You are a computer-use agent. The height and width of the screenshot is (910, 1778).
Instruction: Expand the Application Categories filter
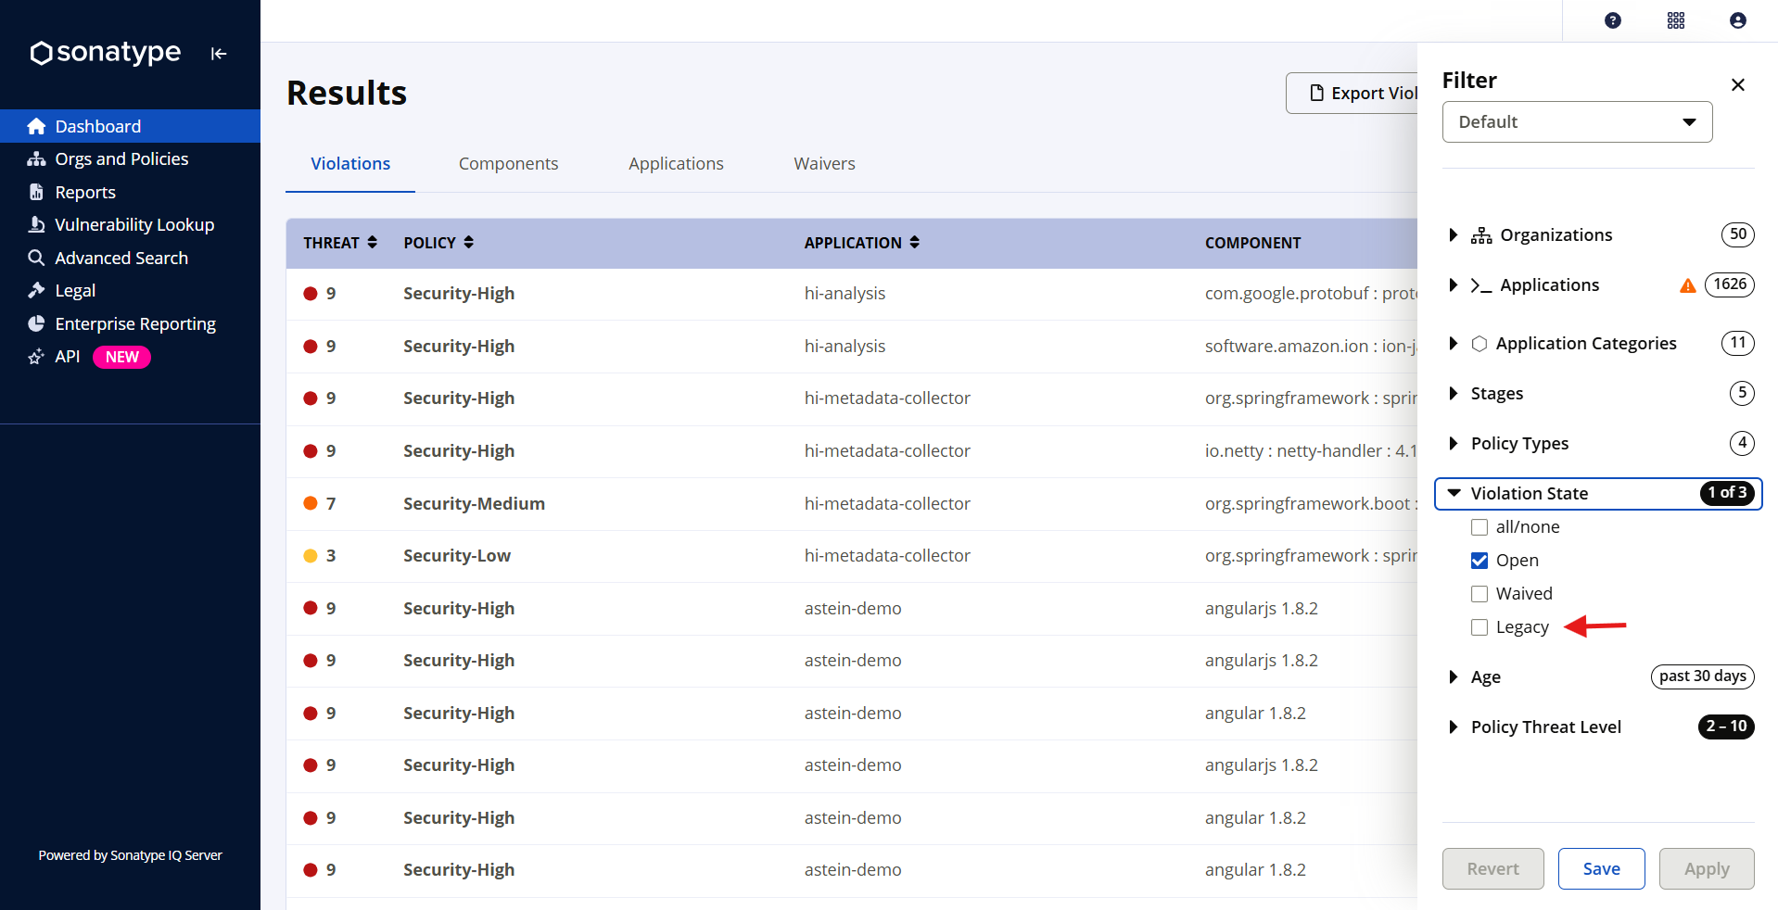[x=1454, y=344]
